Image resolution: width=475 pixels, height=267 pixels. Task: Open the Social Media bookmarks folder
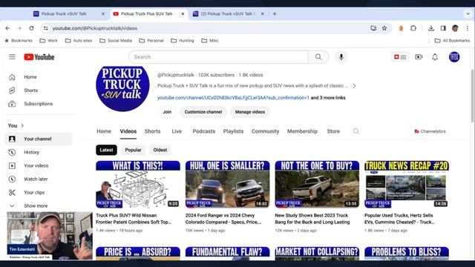pos(116,40)
